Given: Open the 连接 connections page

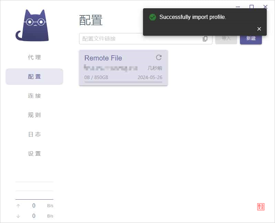Looking at the screenshot, I should (x=34, y=96).
